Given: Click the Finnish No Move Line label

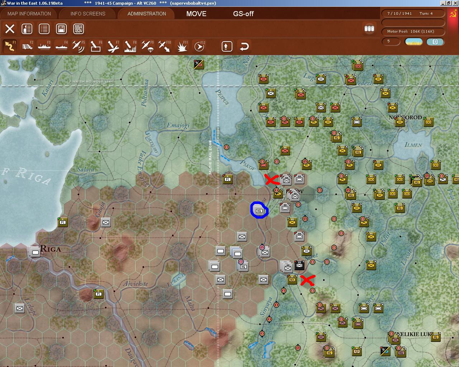Looking at the screenshot, I should pyautogui.click(x=91, y=82).
